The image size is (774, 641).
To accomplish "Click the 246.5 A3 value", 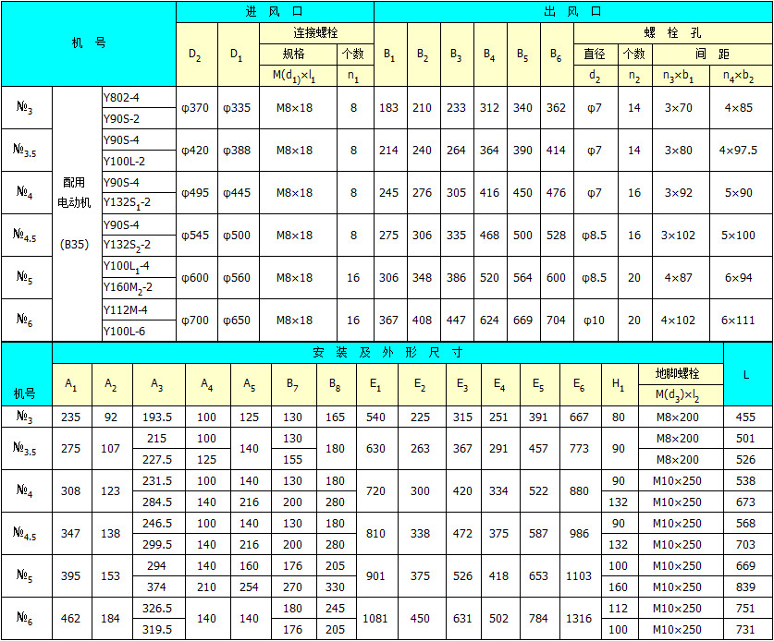I will coord(157,523).
